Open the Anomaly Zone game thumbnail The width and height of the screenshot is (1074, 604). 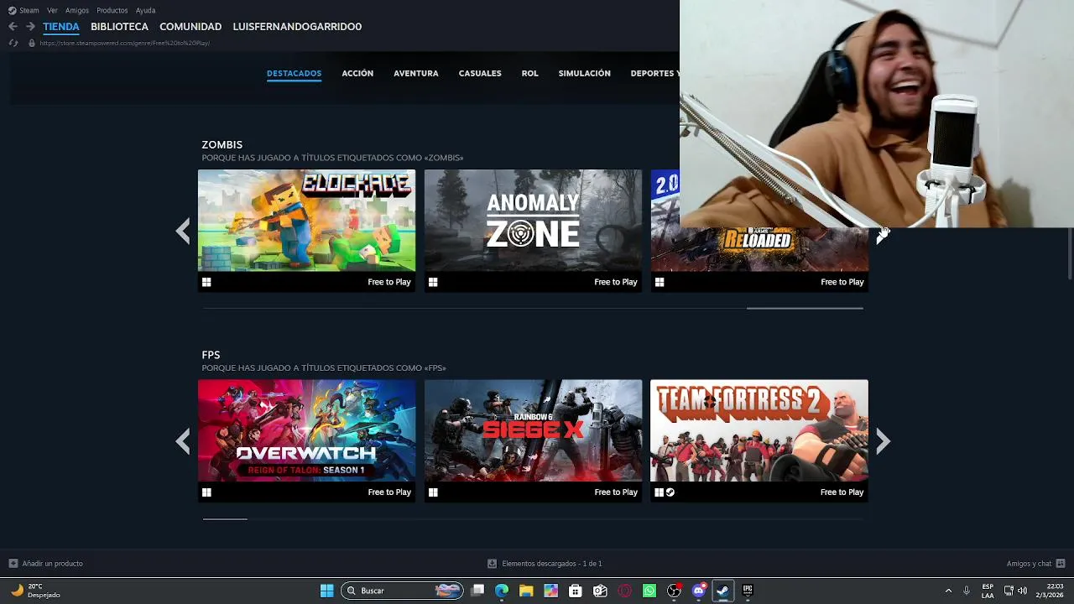[533, 221]
